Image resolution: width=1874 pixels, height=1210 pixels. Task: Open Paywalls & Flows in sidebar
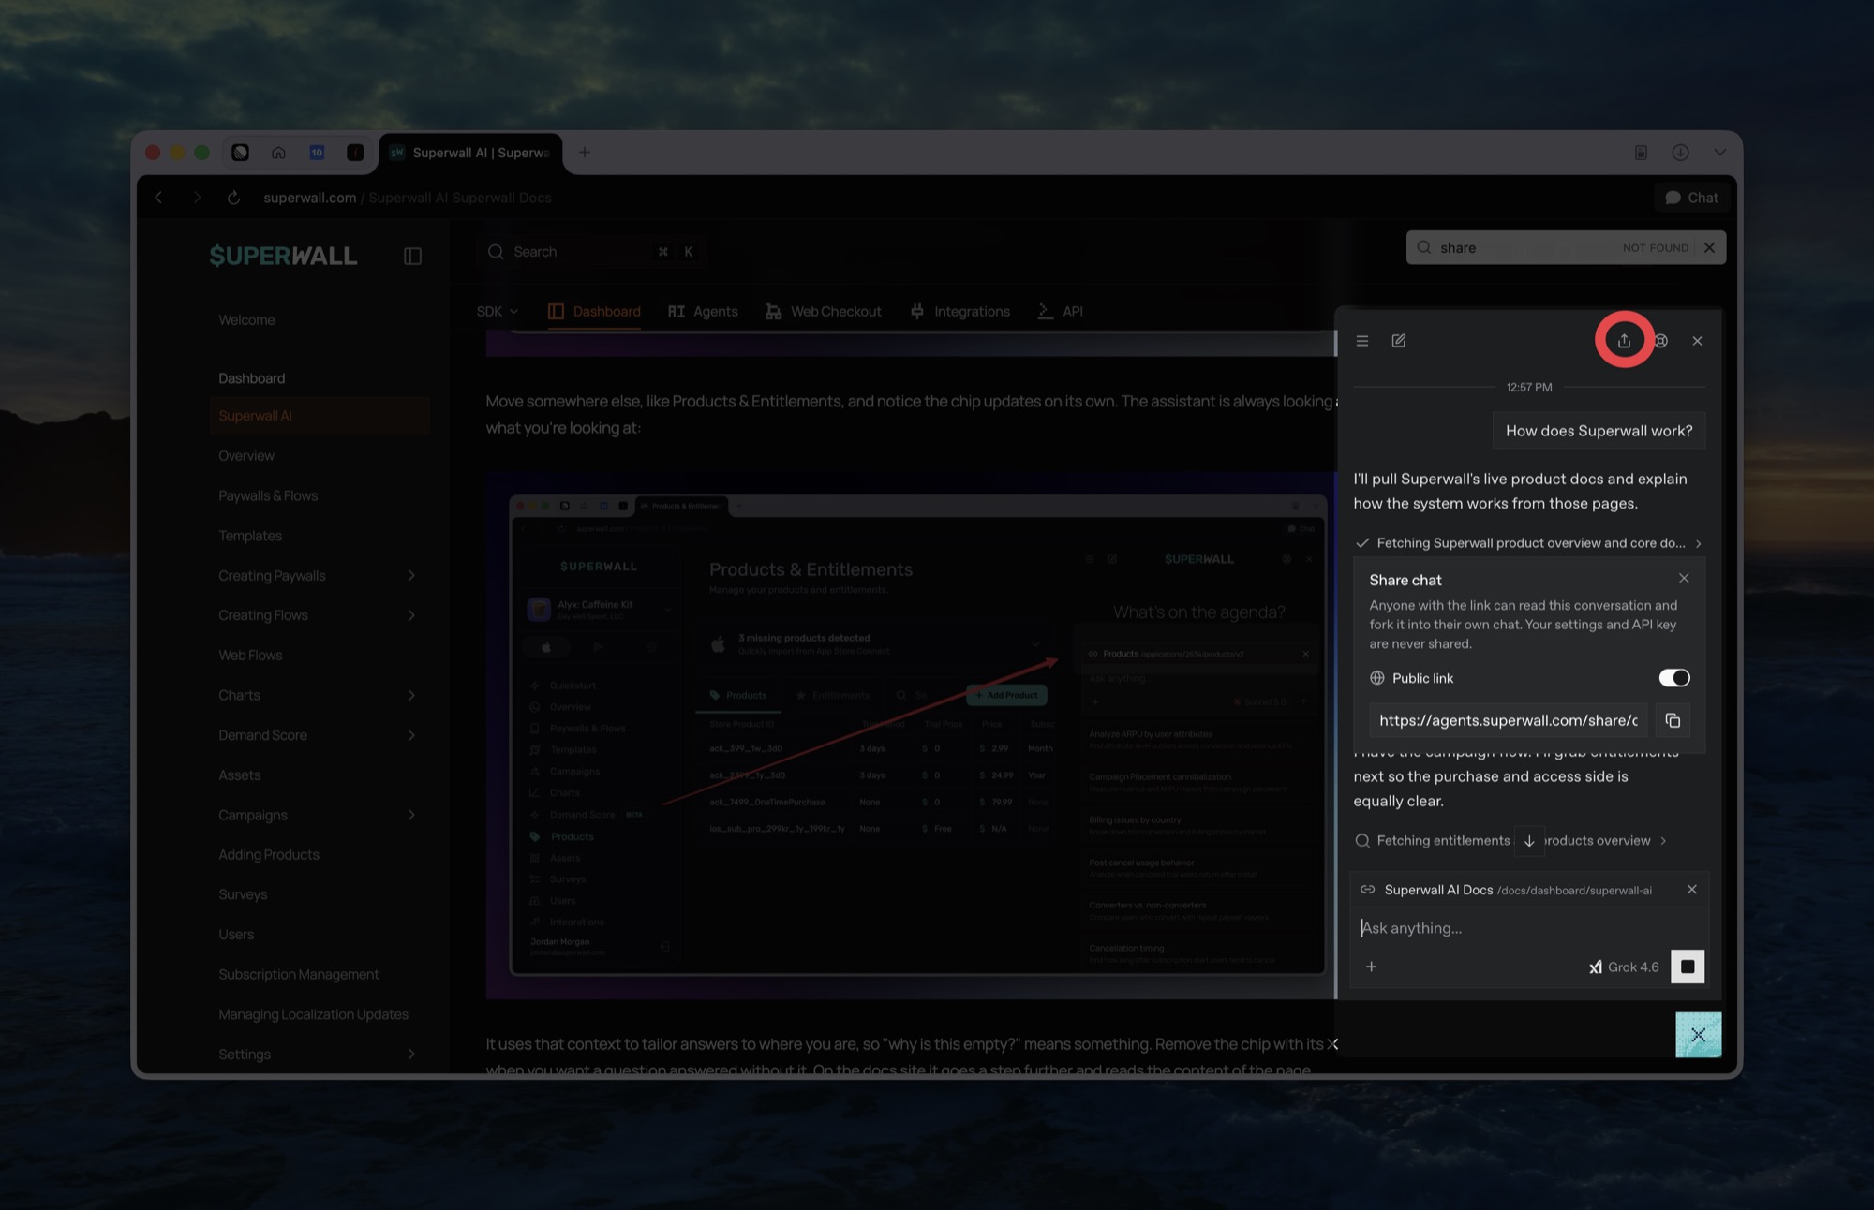268,495
